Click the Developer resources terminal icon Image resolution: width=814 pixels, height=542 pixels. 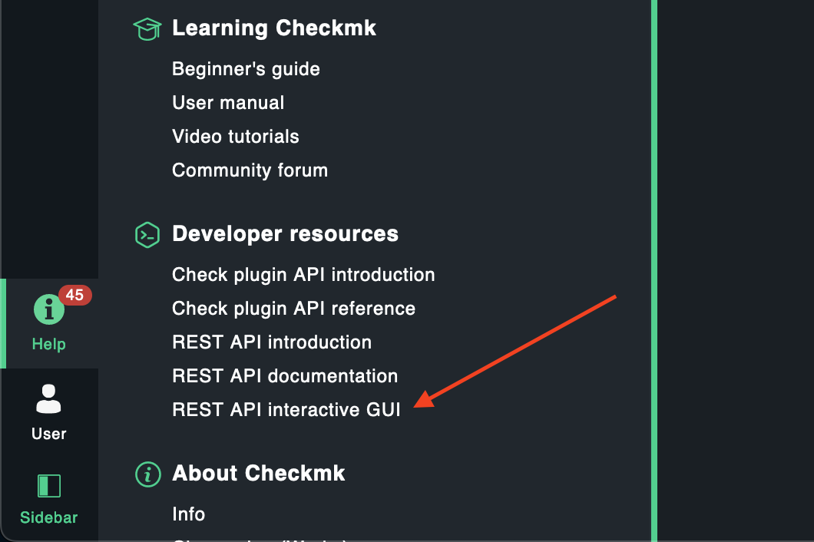pyautogui.click(x=147, y=234)
